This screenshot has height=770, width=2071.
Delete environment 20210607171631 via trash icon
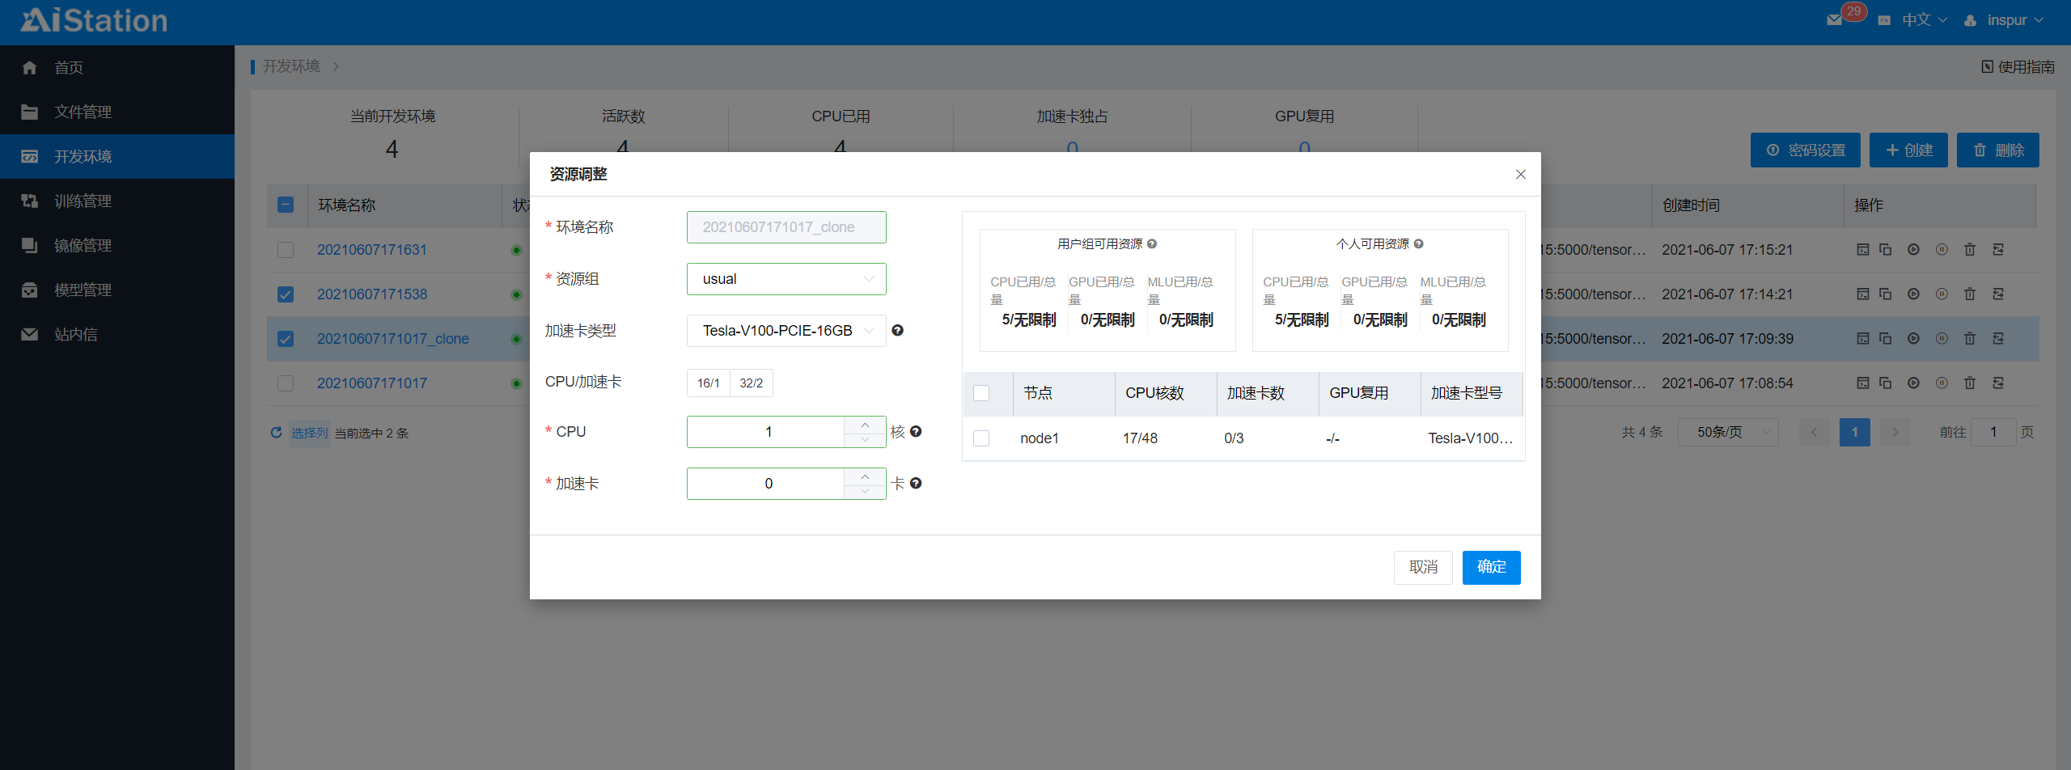pyautogui.click(x=1970, y=250)
